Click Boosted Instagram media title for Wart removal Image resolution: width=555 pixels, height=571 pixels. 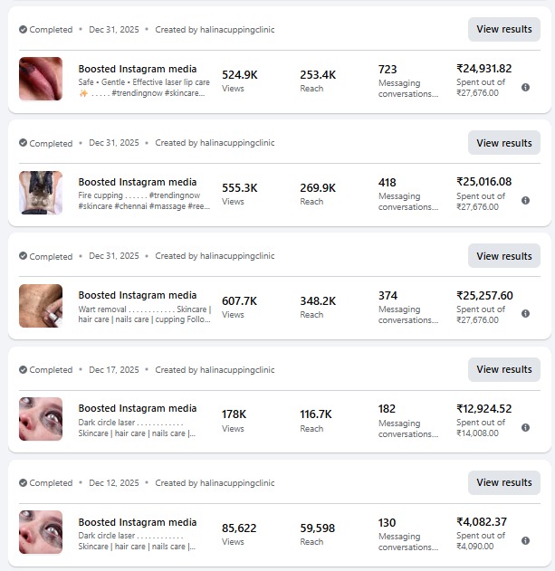138,295
